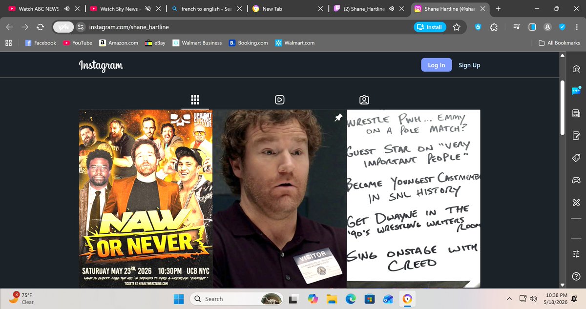586x309 pixels.
Task: Close the New Tab tab
Action: [320, 9]
